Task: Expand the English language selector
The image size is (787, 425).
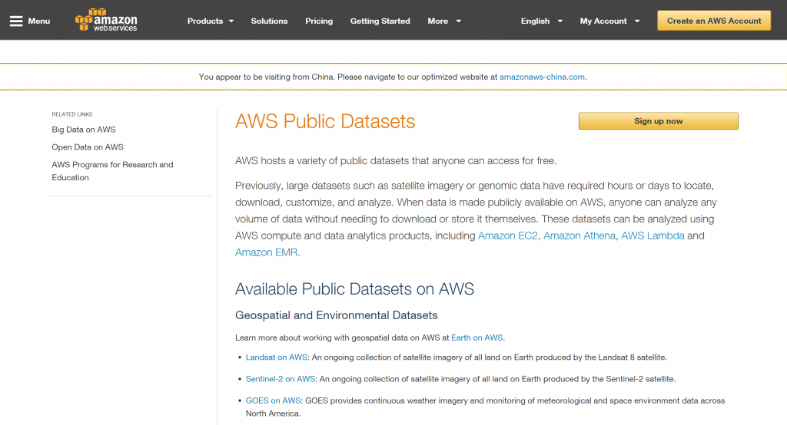Action: point(541,21)
